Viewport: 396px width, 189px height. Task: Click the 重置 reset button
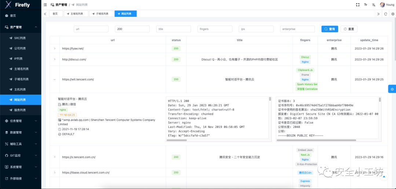point(349,29)
